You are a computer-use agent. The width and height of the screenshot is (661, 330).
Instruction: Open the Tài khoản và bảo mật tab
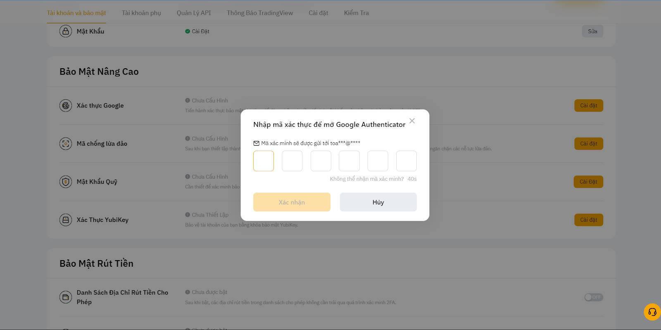click(x=76, y=13)
